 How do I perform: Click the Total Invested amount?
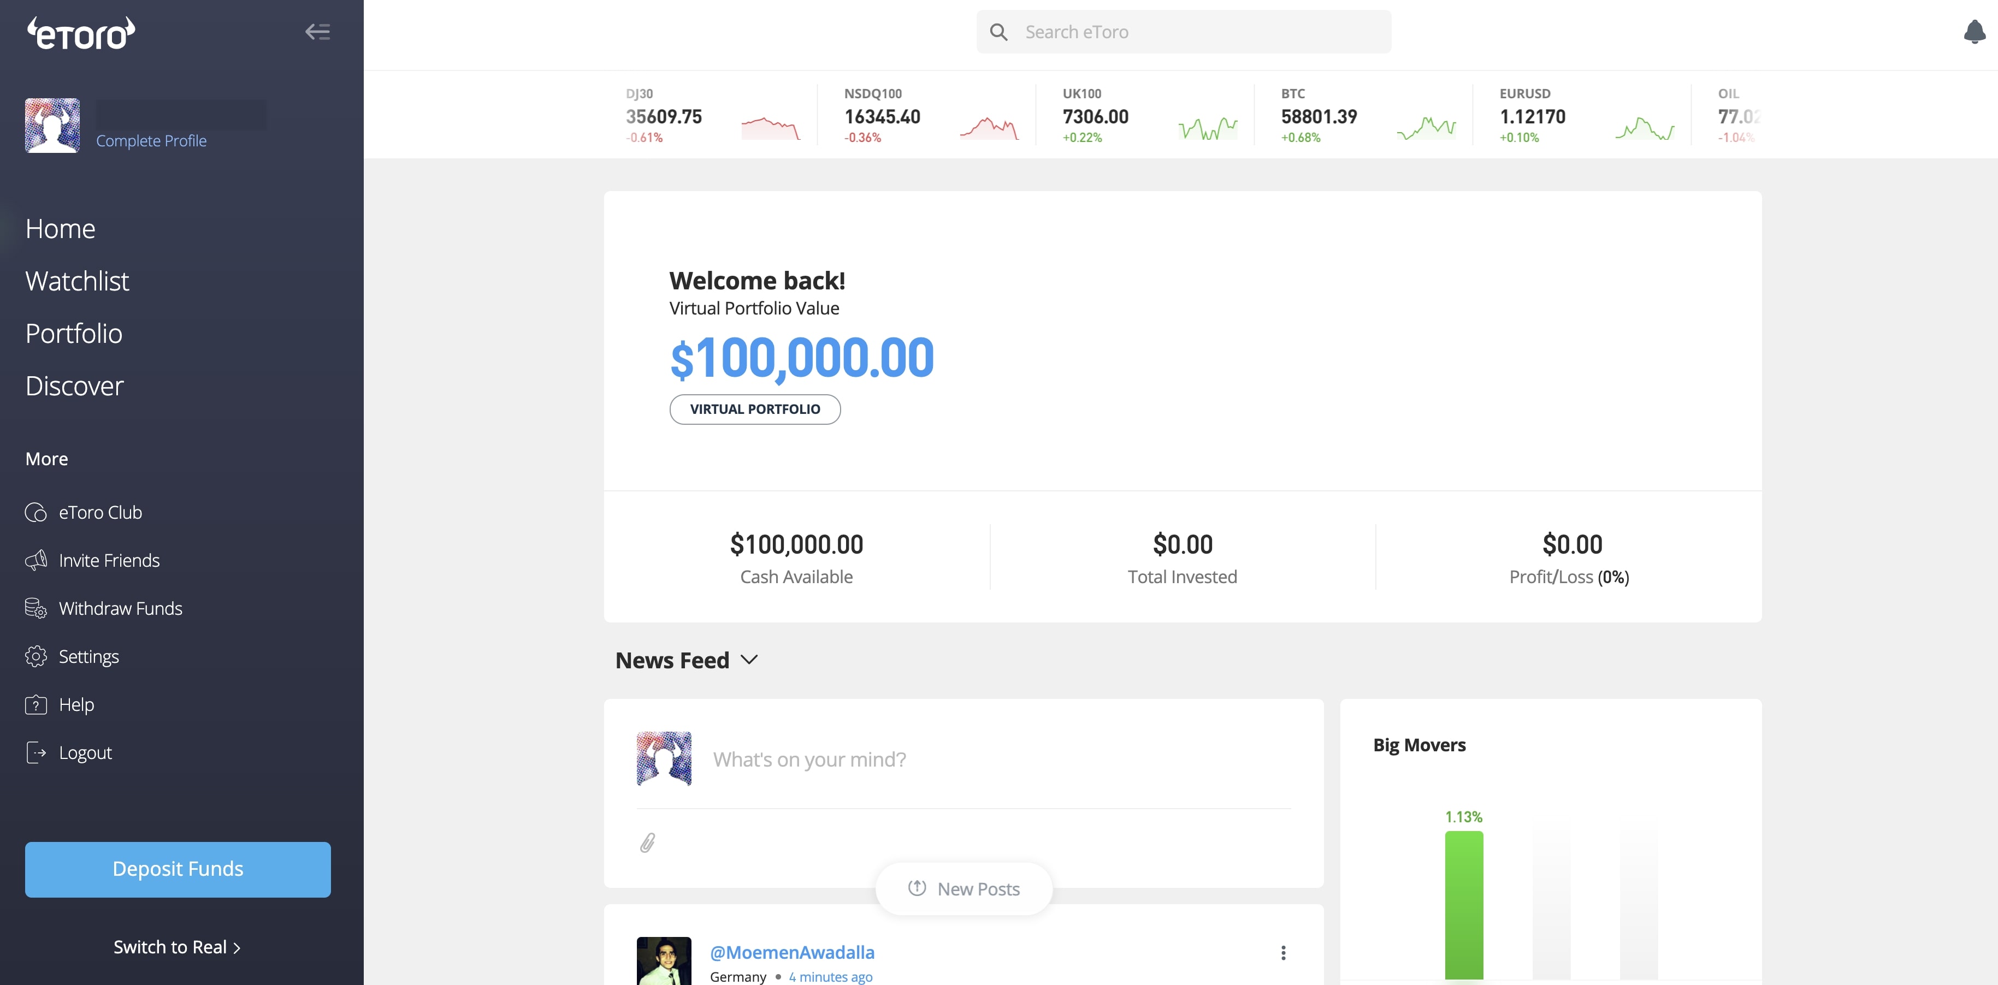[x=1182, y=544]
